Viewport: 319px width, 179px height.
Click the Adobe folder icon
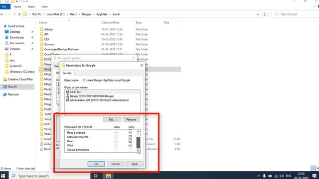click(41, 29)
